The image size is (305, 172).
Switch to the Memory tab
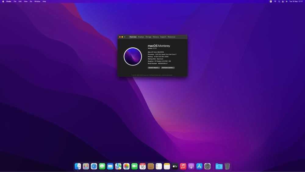[x=156, y=37]
